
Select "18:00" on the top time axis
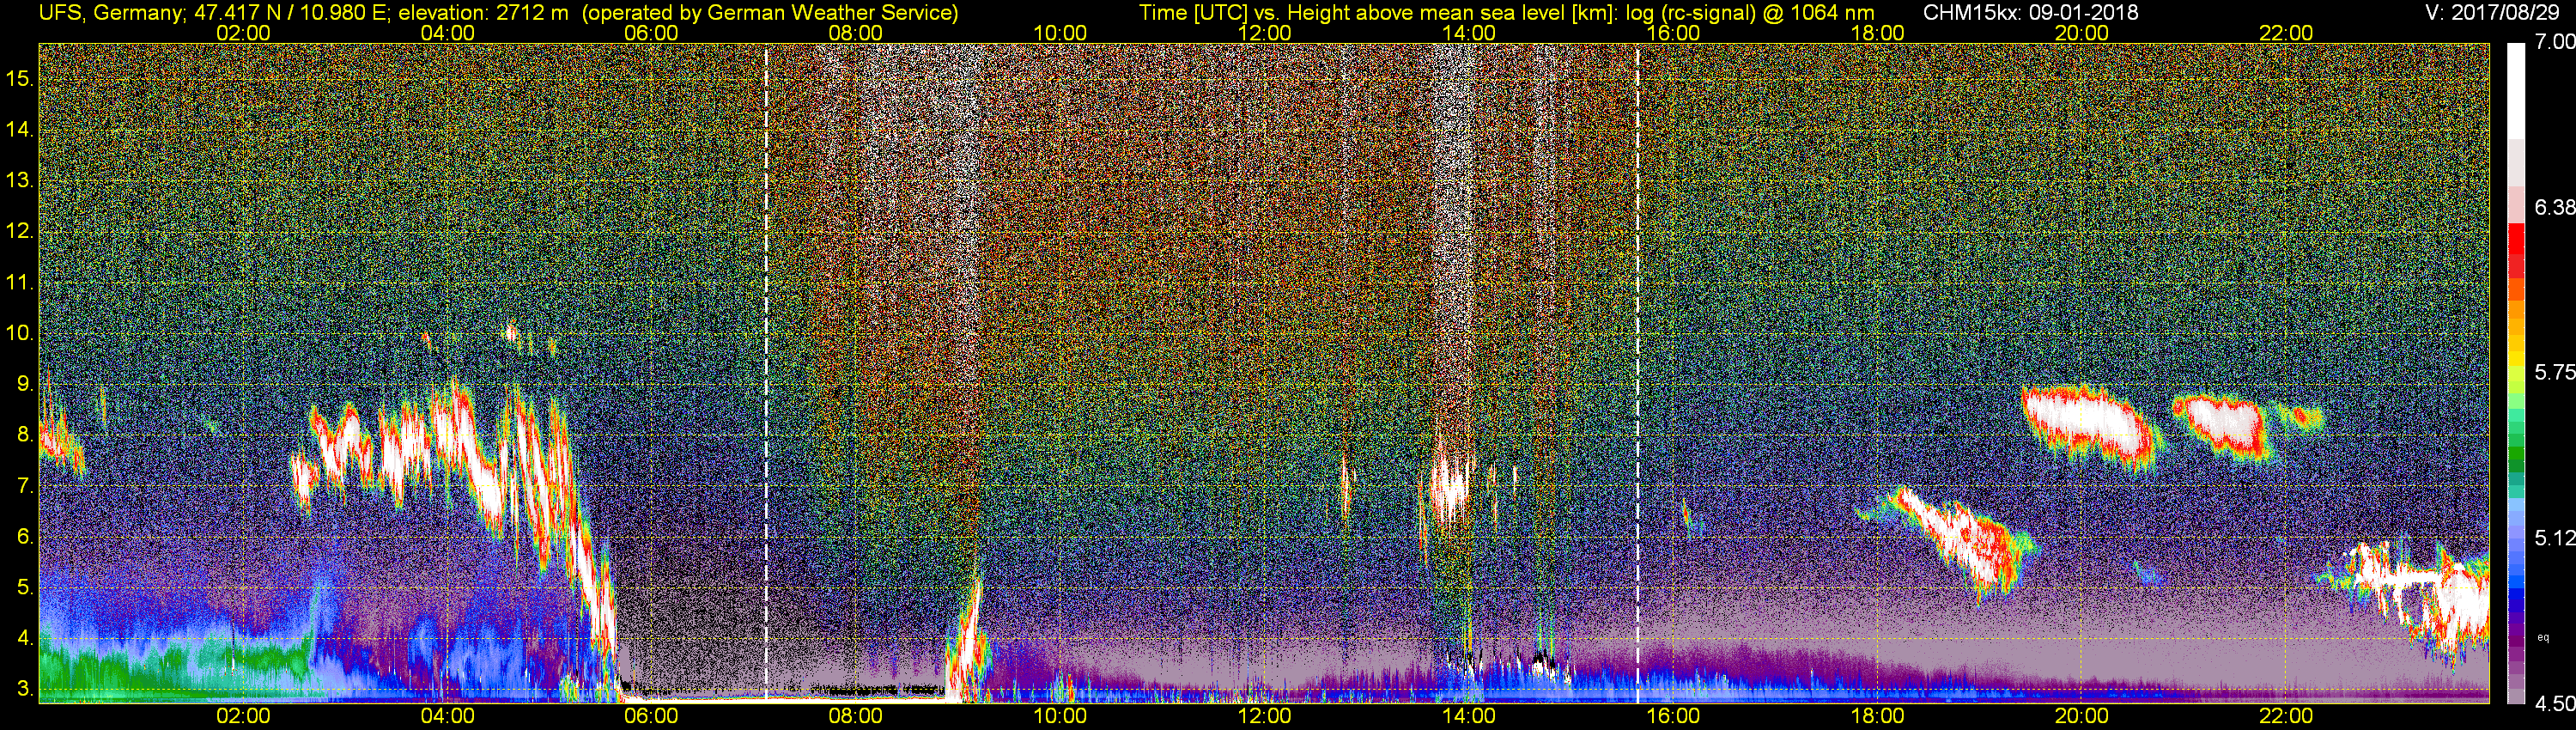tap(1877, 33)
